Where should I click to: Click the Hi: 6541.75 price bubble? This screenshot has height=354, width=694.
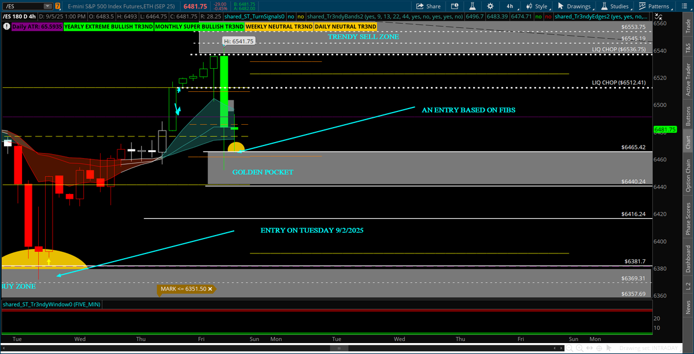[x=238, y=42]
